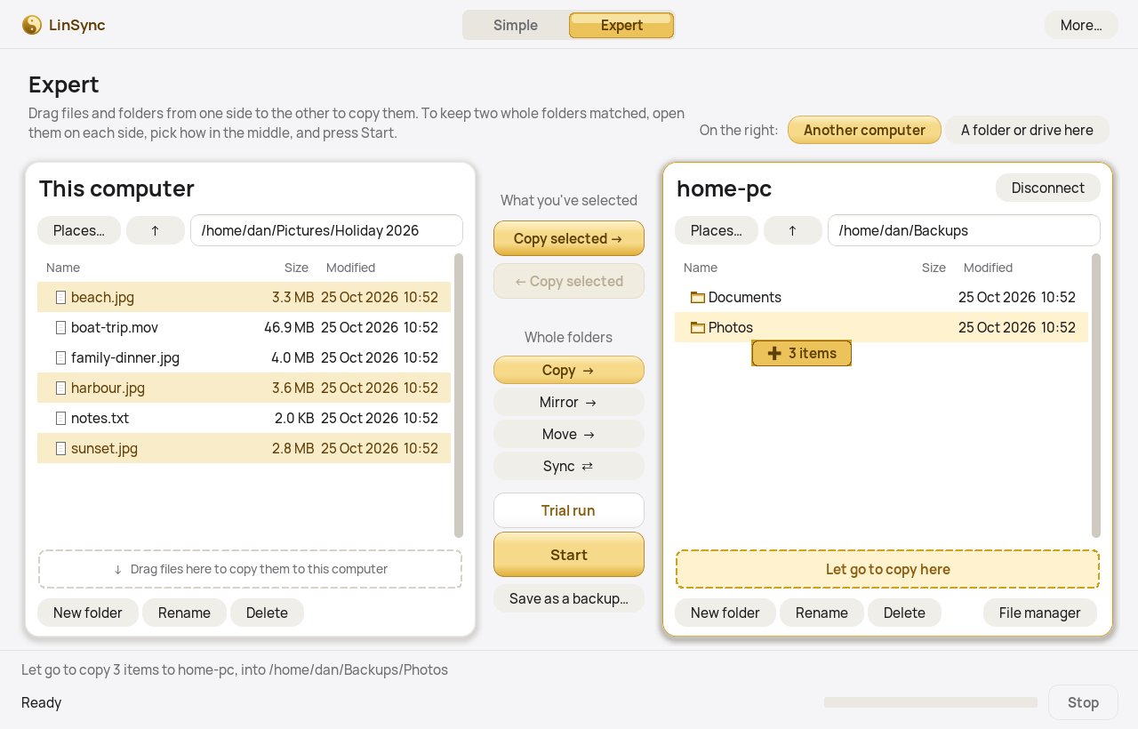Click the home-pc file list scrollbar
The image size is (1138, 729).
coord(1096,396)
